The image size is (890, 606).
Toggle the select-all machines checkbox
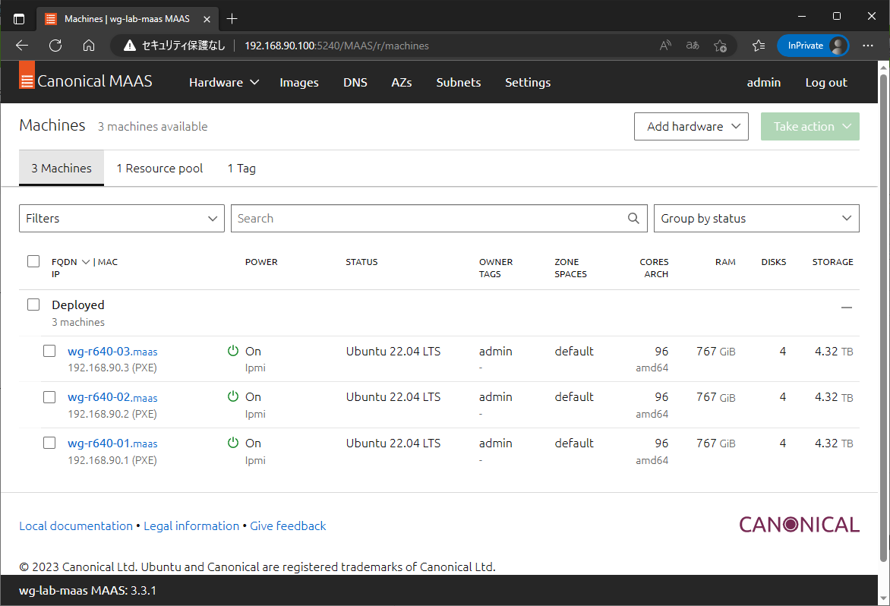point(33,261)
